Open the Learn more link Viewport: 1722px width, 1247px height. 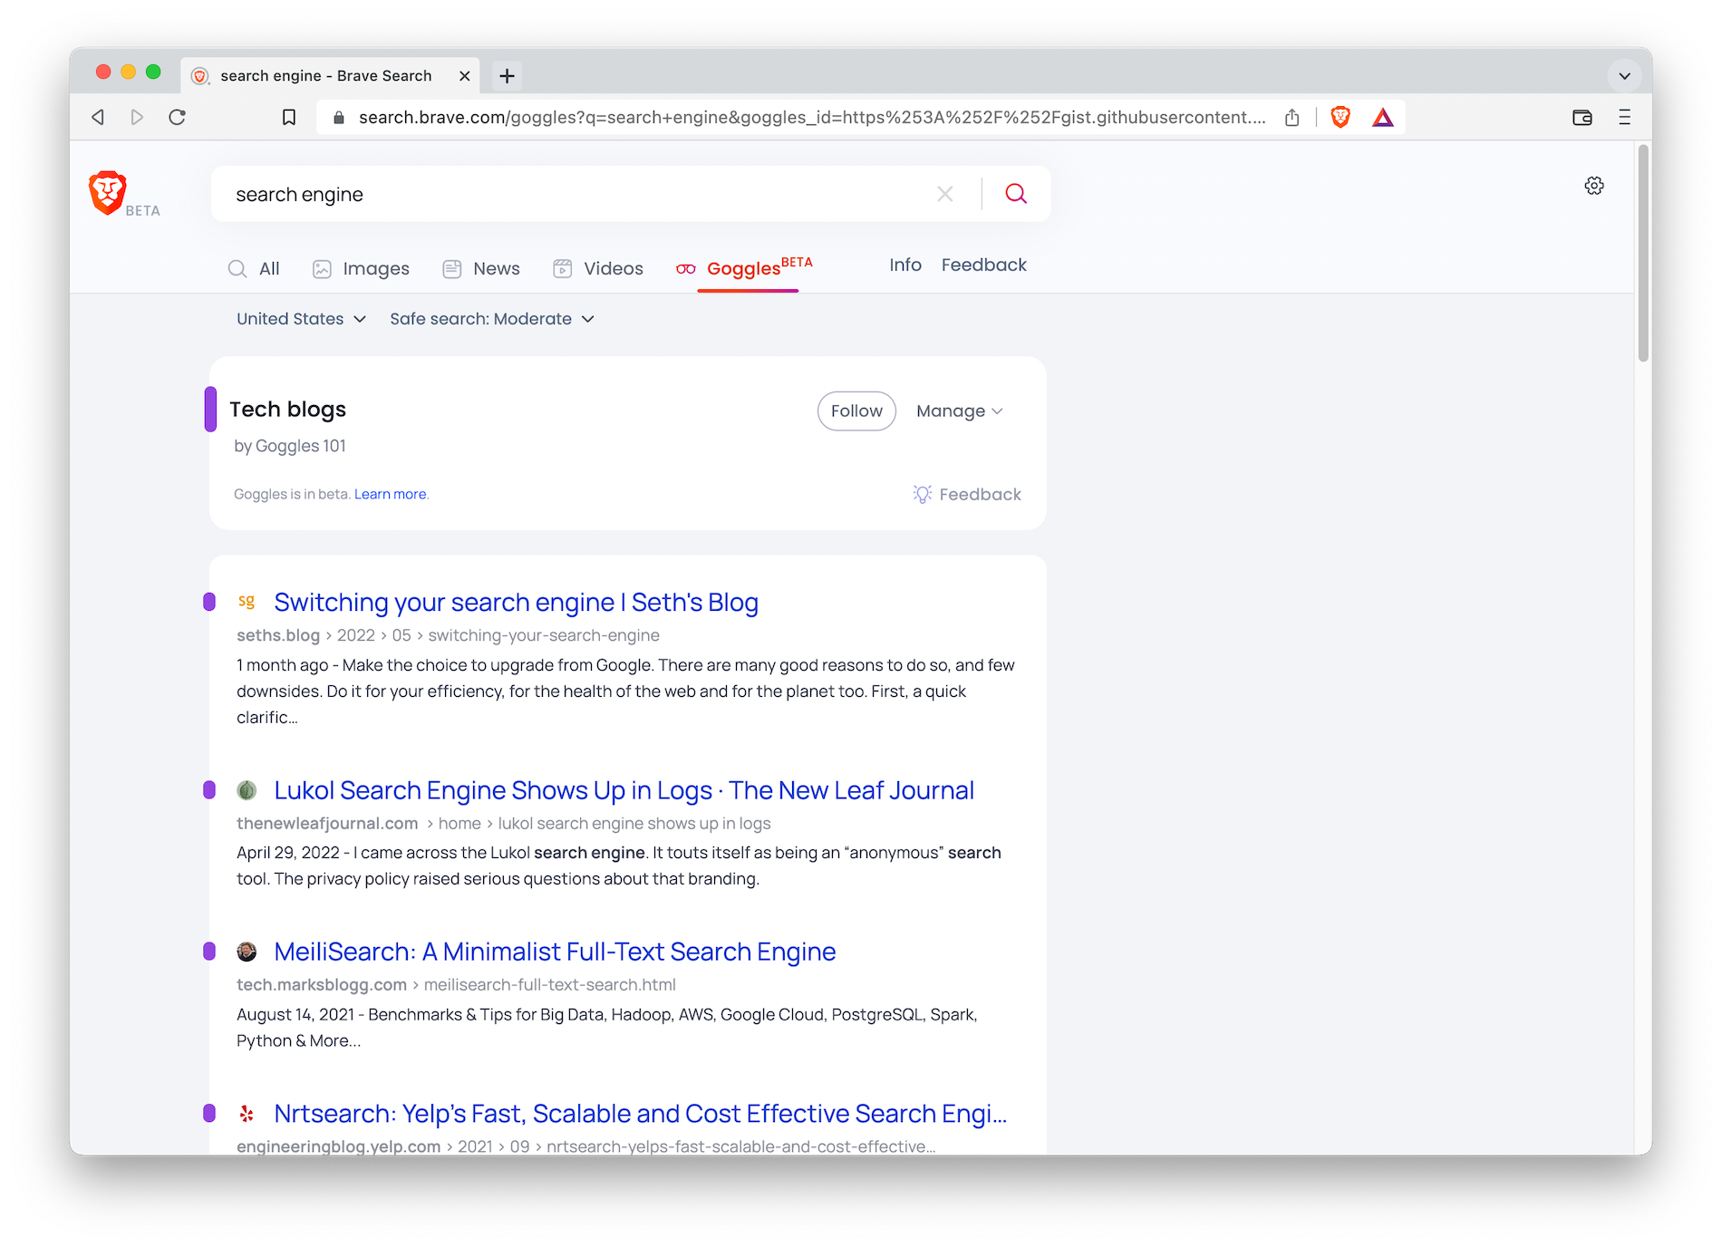[391, 494]
